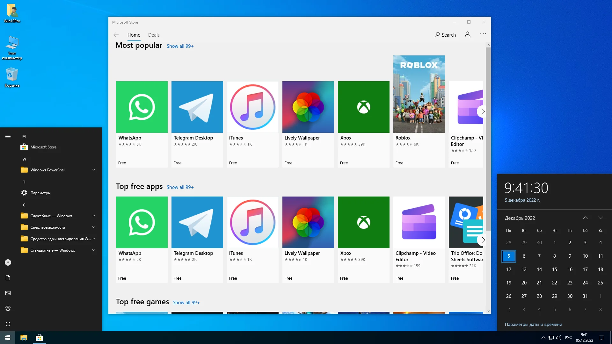
Task: Select December 15 in the calendar
Action: point(554,269)
